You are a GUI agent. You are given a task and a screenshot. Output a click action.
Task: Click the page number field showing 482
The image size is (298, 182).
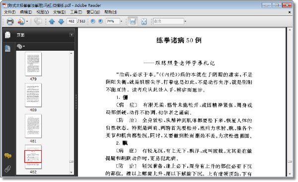tap(72, 21)
